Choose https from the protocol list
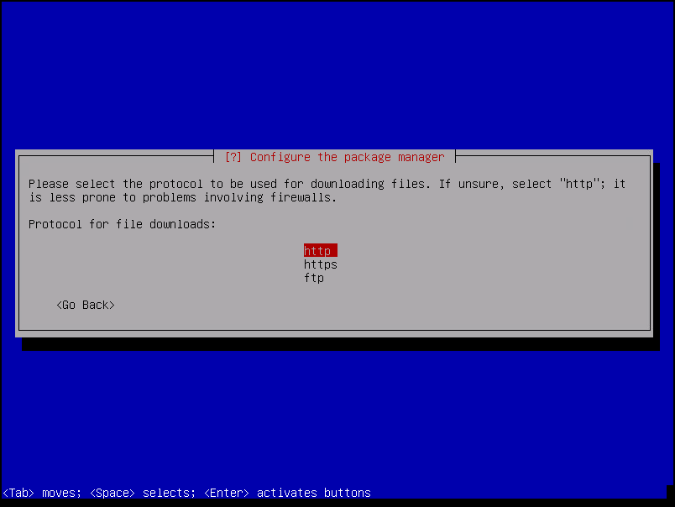Screen dimensions: 675x507 [320, 264]
